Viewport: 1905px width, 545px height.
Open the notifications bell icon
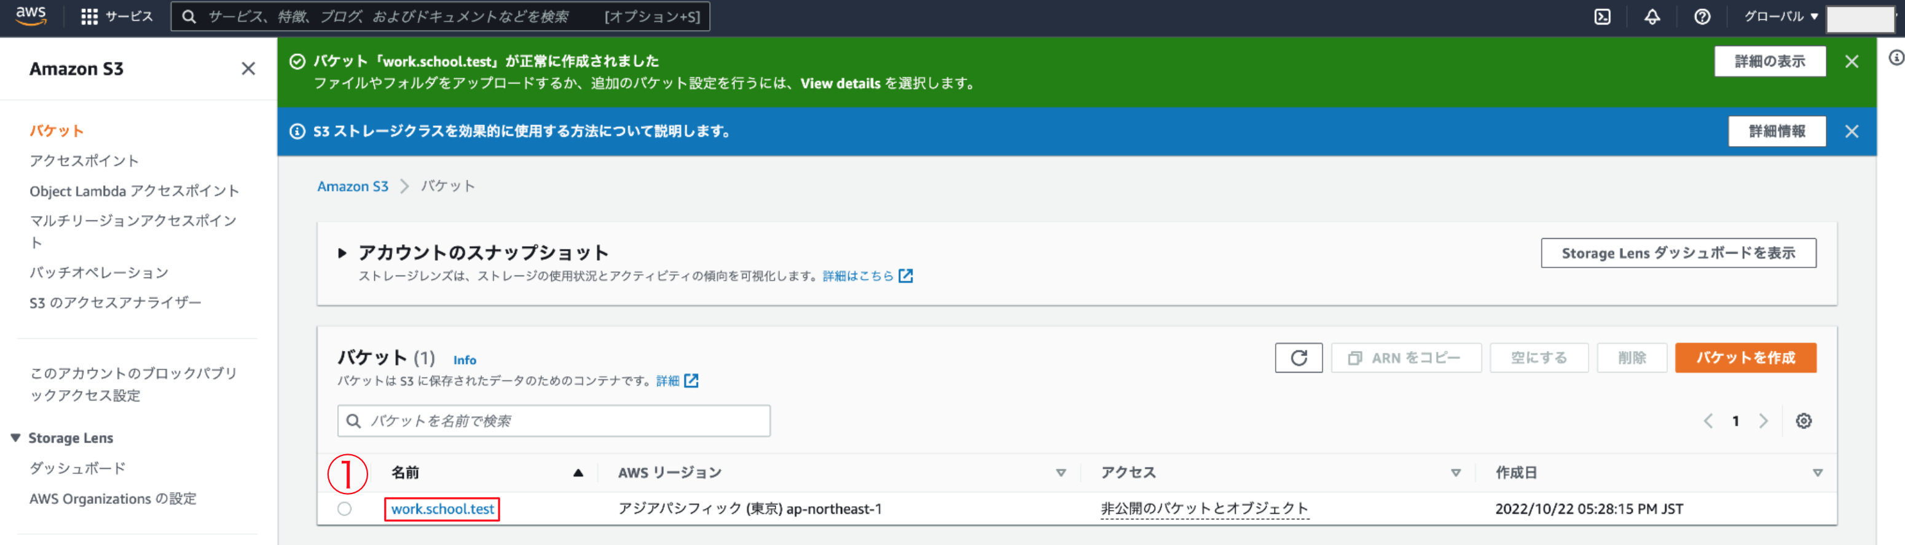1652,17
